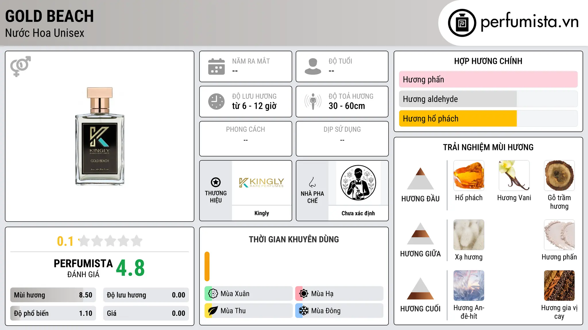Click the person icon beside Độ tuổi
The image size is (588, 330).
pyautogui.click(x=313, y=66)
